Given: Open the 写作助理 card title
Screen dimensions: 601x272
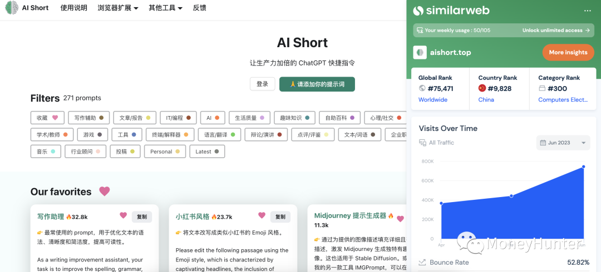Looking at the screenshot, I should (51, 216).
